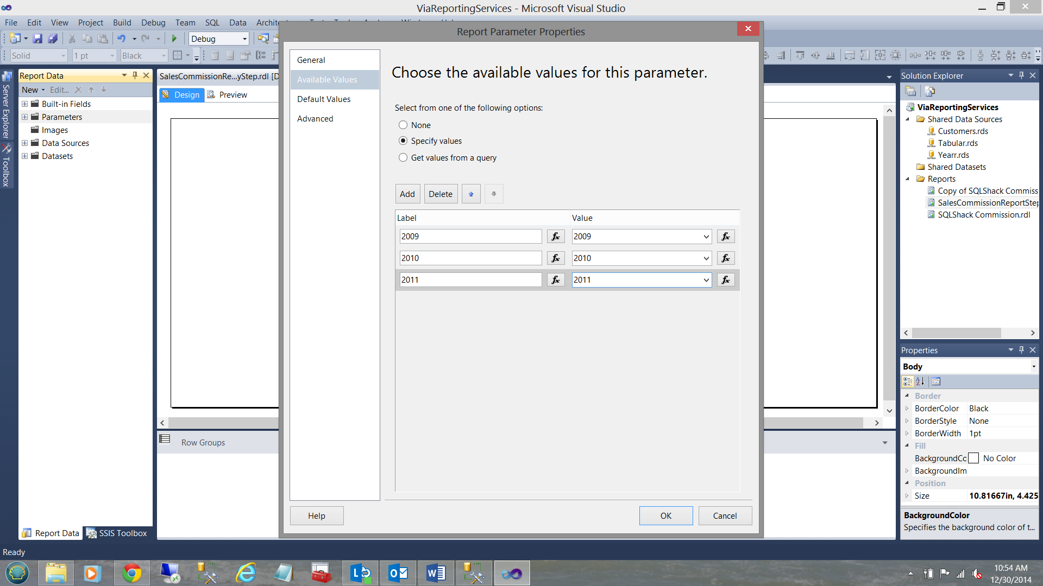The width and height of the screenshot is (1043, 586).
Task: Click Categorized icon in Properties panel
Action: tap(908, 381)
